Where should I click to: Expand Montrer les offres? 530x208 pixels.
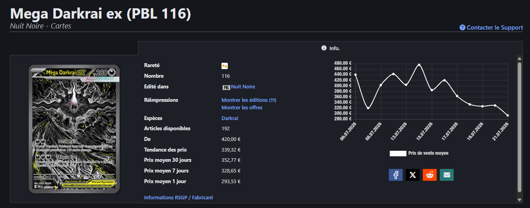pos(242,108)
